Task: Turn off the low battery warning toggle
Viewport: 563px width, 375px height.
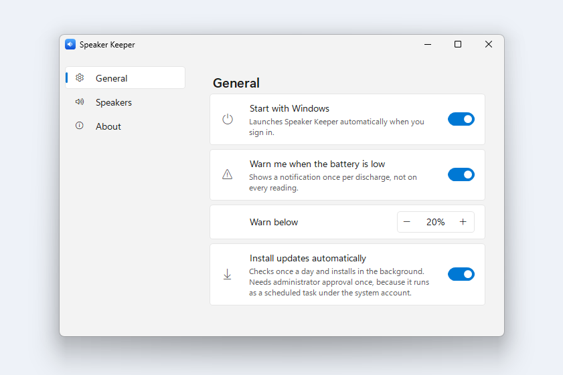Action: pyautogui.click(x=461, y=174)
